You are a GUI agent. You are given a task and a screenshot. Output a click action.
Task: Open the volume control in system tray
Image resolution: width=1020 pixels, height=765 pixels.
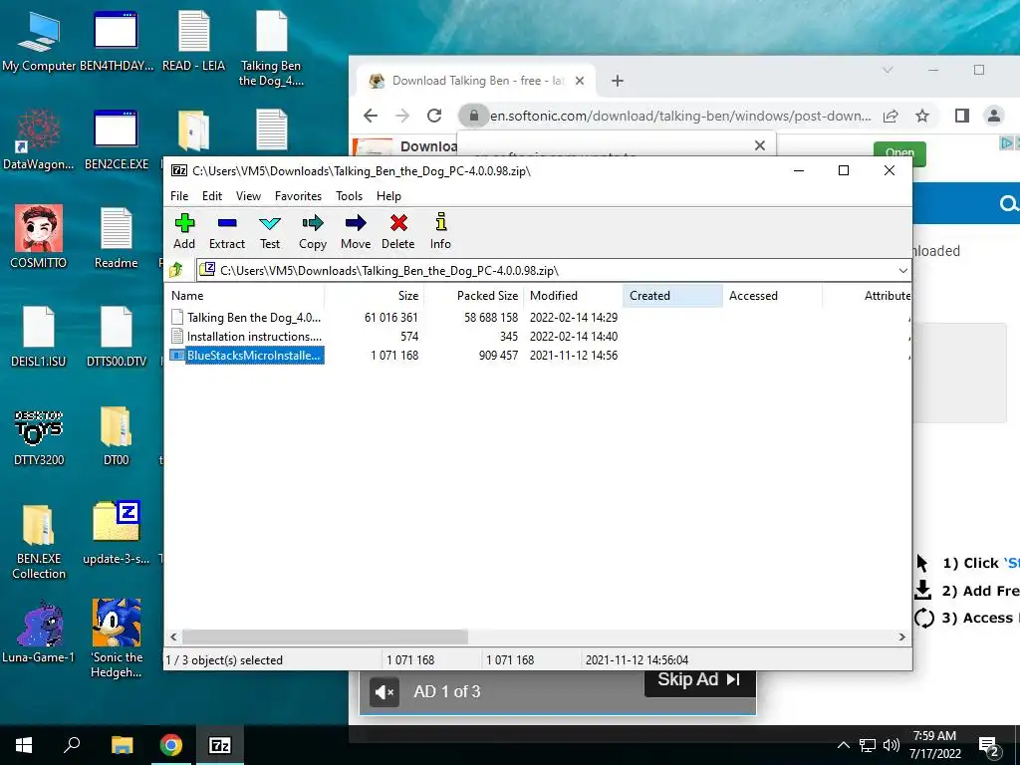pos(892,745)
